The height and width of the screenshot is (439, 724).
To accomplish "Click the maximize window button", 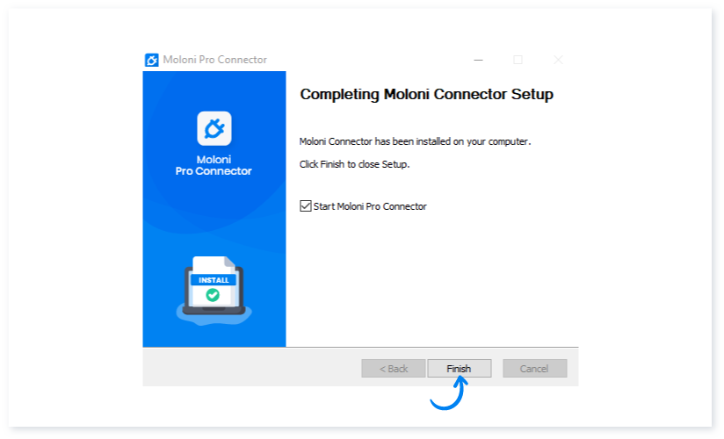I will (x=518, y=60).
